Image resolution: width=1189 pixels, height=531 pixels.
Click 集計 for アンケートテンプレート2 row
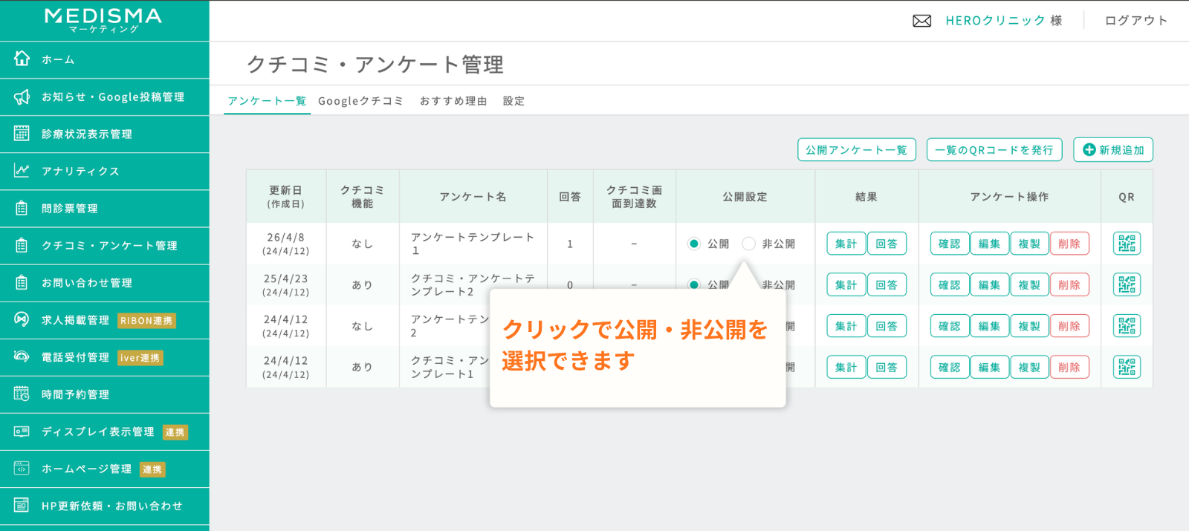846,326
